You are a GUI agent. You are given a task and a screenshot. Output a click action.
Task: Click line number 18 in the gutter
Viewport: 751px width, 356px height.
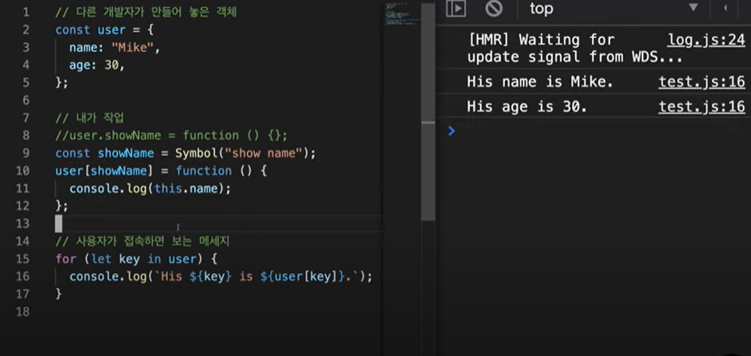coord(22,312)
